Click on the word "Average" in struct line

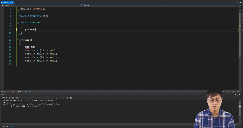[34, 23]
